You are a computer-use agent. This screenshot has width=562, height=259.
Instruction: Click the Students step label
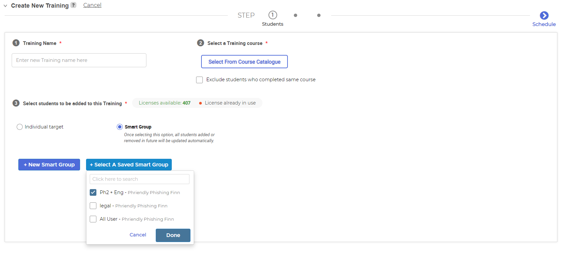point(272,24)
